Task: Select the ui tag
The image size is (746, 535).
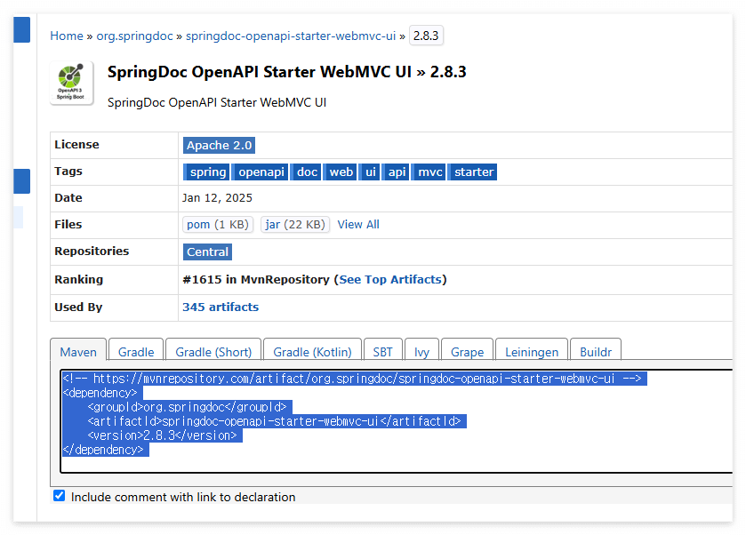Action: (x=370, y=172)
